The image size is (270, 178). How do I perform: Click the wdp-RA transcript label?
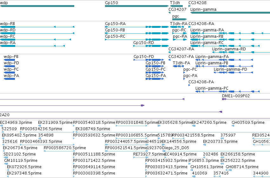pos(8,43)
